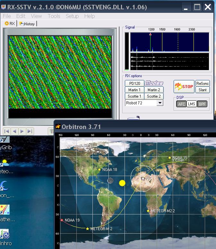Open the Meteo weather desktop shortcut

point(4,163)
